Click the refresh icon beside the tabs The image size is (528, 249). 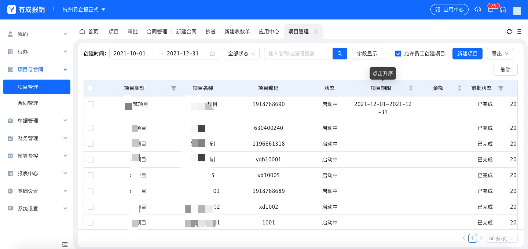509,32
